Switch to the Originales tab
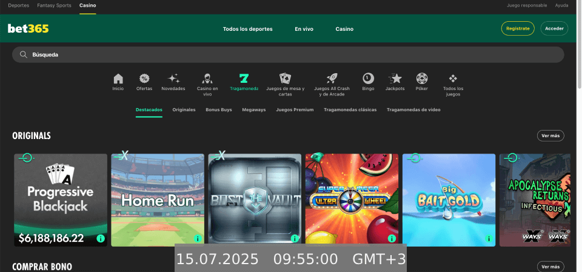The width and height of the screenshot is (582, 272). point(184,110)
